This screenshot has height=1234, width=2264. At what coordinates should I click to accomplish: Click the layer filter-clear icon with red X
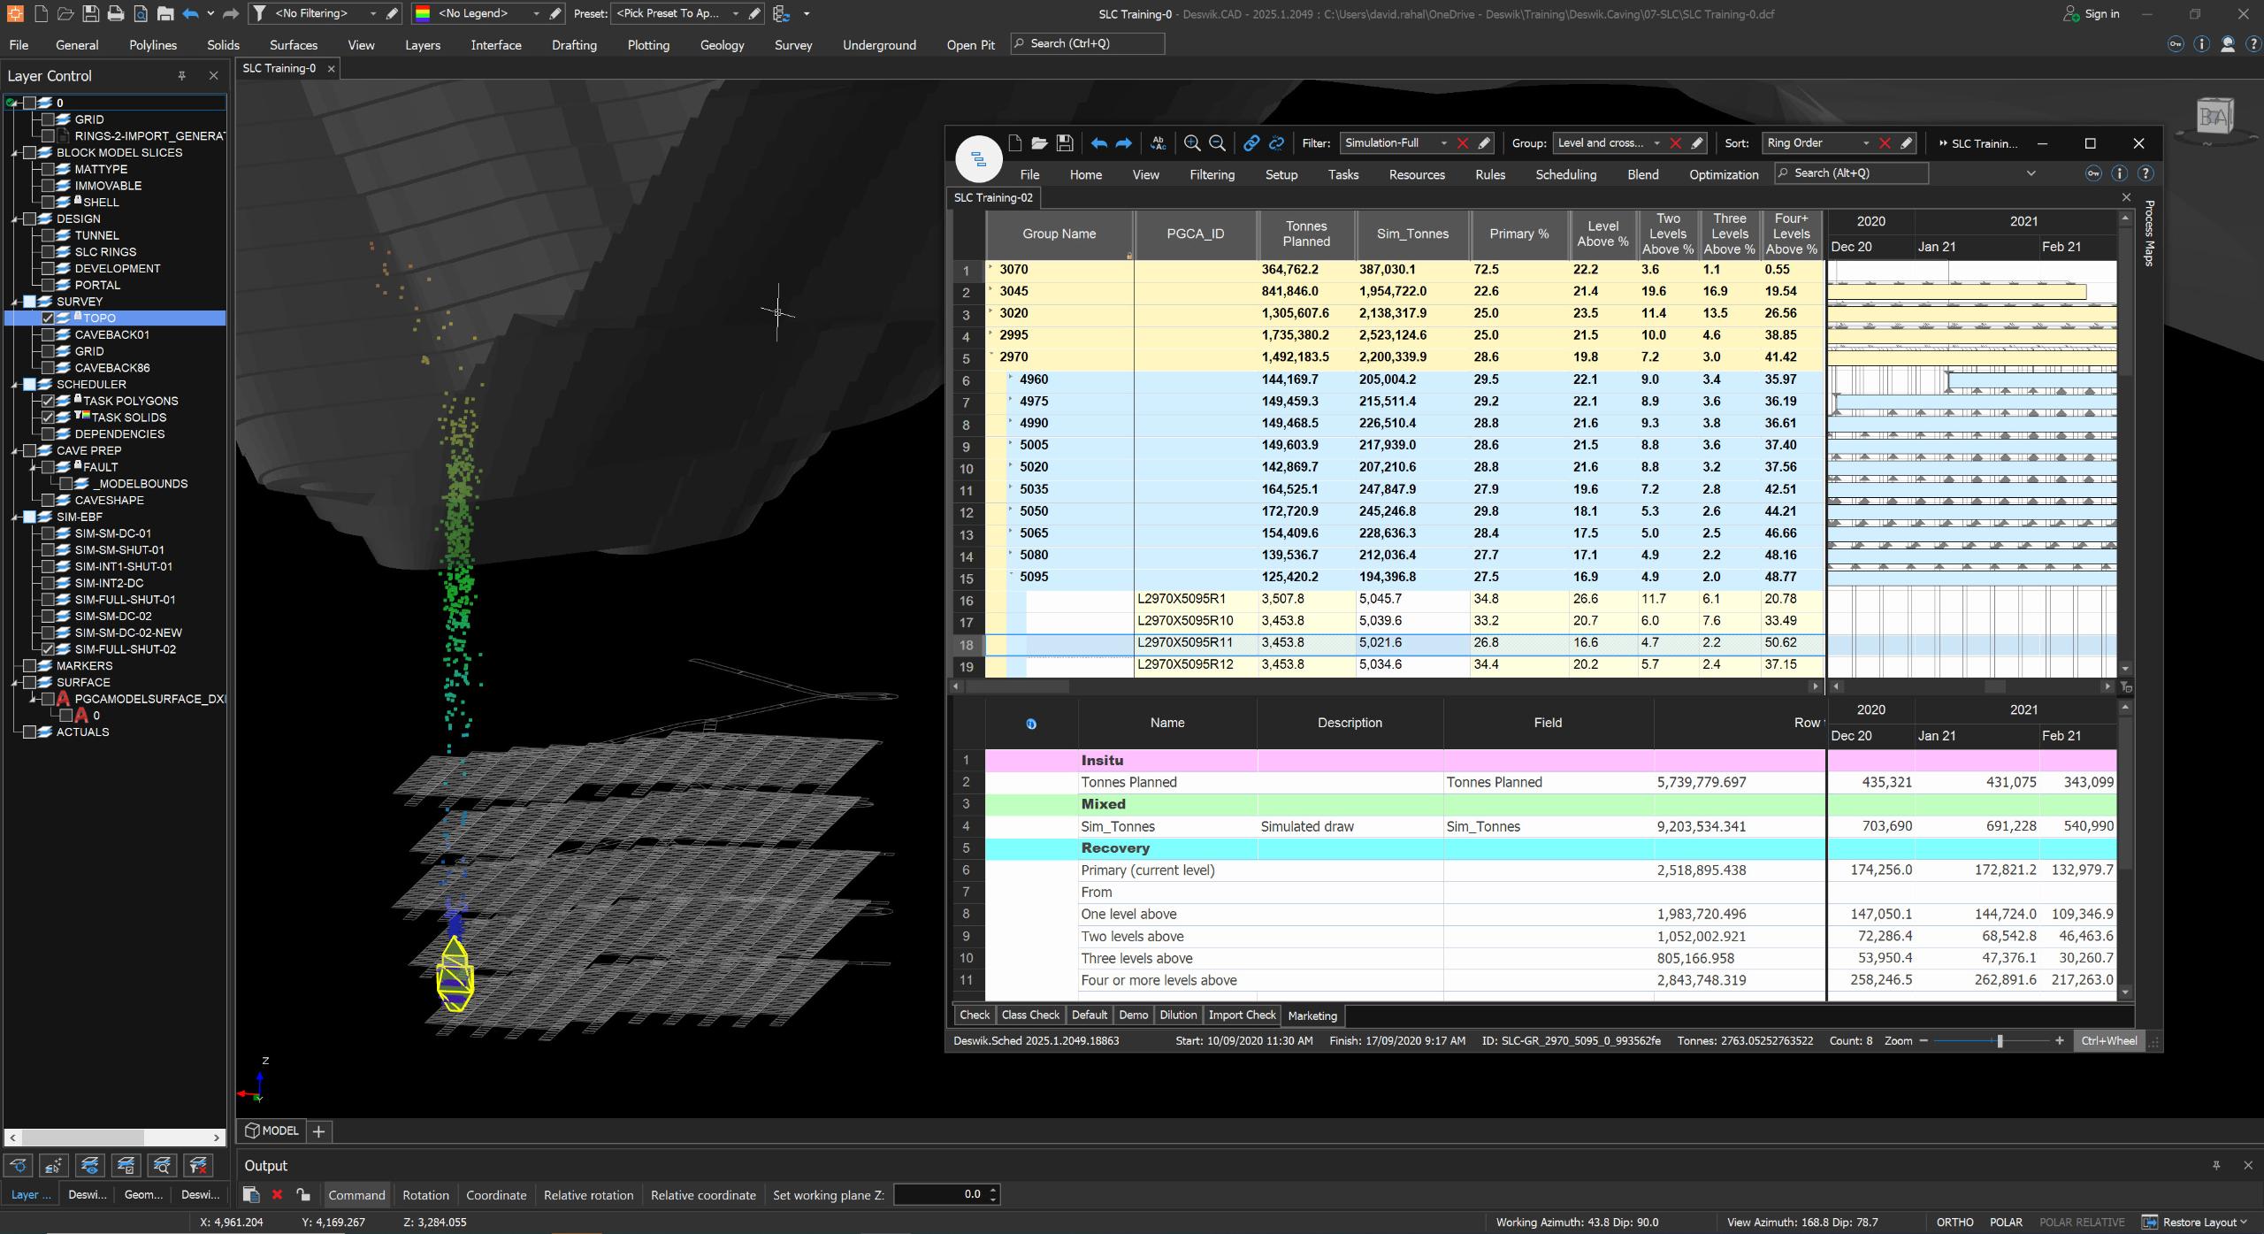(x=198, y=1165)
